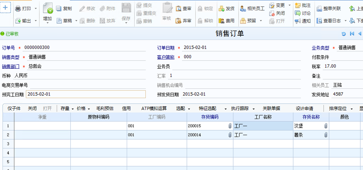Screen dimensions: 363x170
Task: Click the 查审 review icon
Action: tap(179, 9)
